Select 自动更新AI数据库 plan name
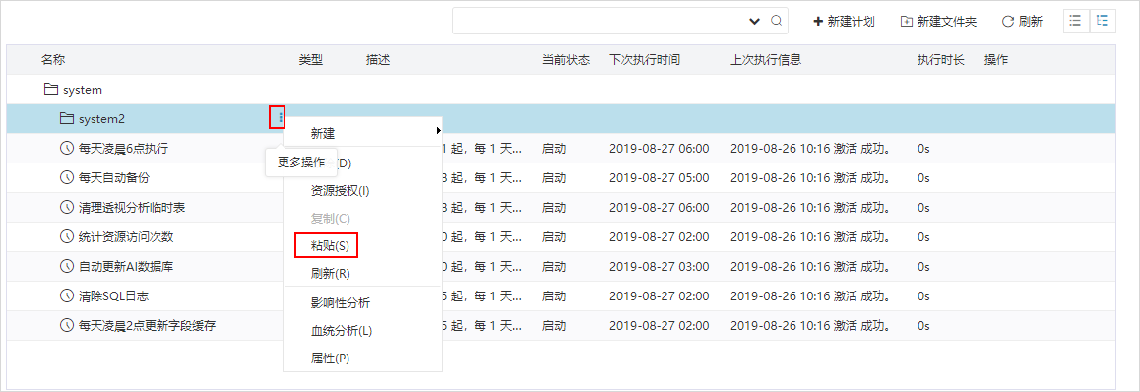Screen dimensions: 1140x392 point(126,266)
